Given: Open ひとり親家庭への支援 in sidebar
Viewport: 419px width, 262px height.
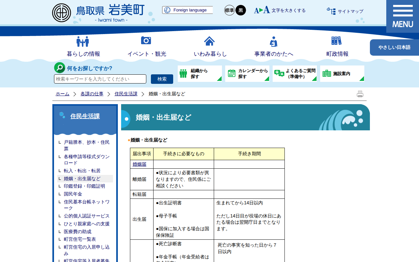Looking at the screenshot, I should coord(87,224).
